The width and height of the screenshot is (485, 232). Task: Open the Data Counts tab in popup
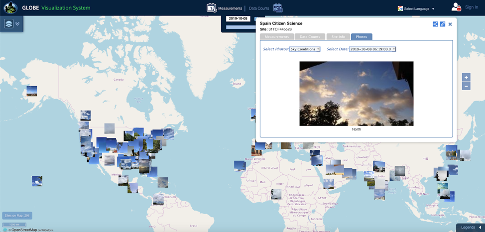[x=310, y=37]
